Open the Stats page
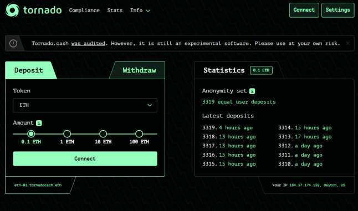 click(115, 11)
